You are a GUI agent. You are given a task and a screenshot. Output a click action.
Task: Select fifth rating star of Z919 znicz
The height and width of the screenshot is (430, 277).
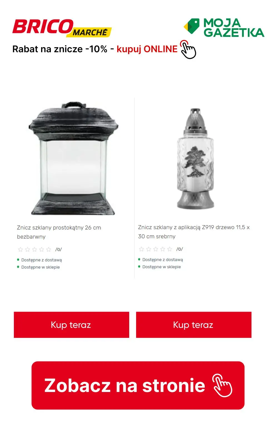170,249
